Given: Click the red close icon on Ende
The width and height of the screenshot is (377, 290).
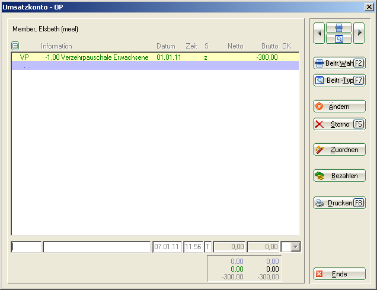Looking at the screenshot, I should [x=320, y=274].
